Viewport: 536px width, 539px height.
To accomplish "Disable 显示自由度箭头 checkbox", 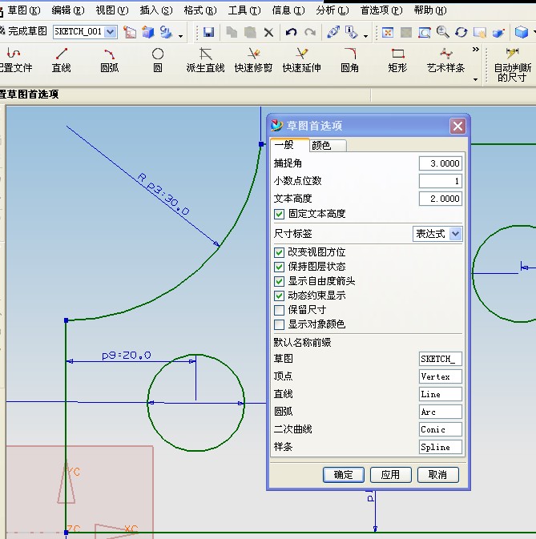I will click(279, 281).
